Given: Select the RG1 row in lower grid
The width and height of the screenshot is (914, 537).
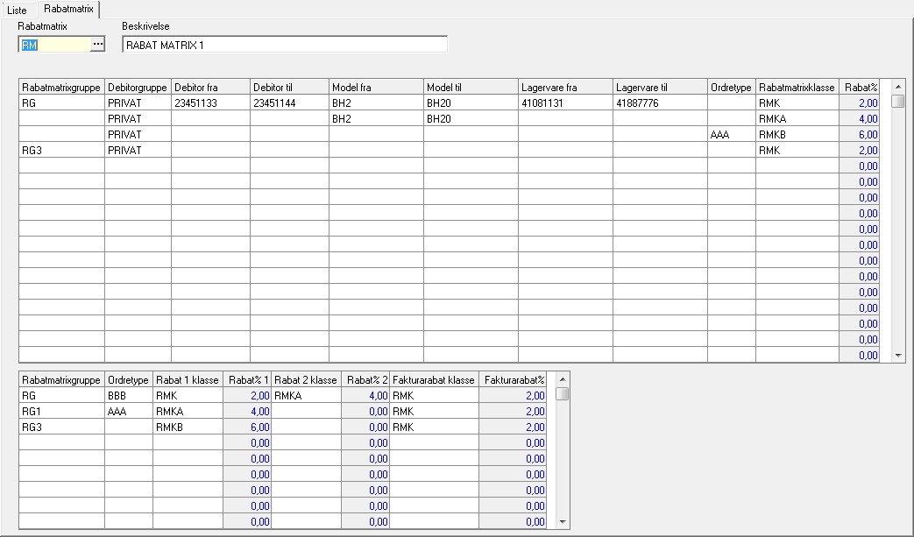Looking at the screenshot, I should [61, 412].
